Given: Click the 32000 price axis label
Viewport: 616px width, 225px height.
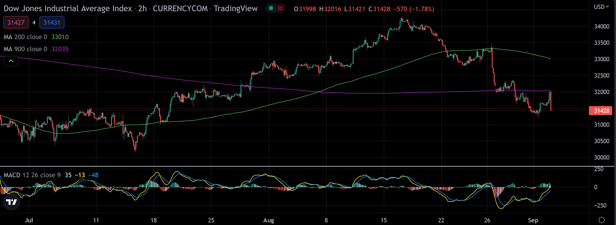Looking at the screenshot, I should pyautogui.click(x=602, y=92).
